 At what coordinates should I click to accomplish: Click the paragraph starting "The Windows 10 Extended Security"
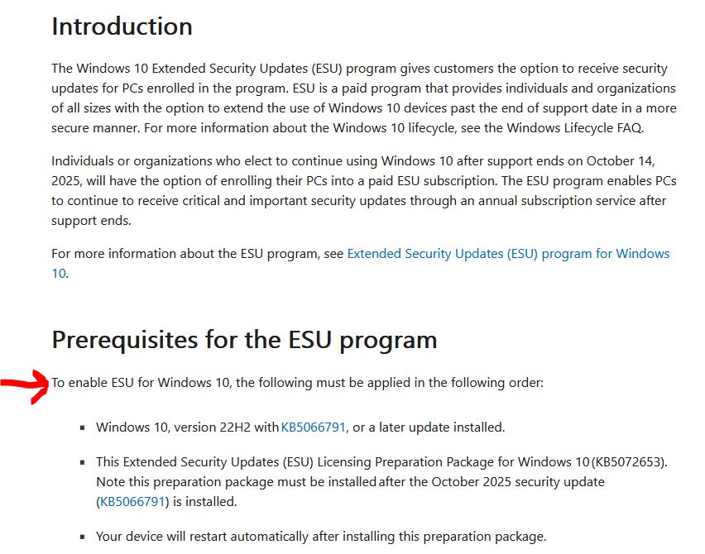pos(362,98)
